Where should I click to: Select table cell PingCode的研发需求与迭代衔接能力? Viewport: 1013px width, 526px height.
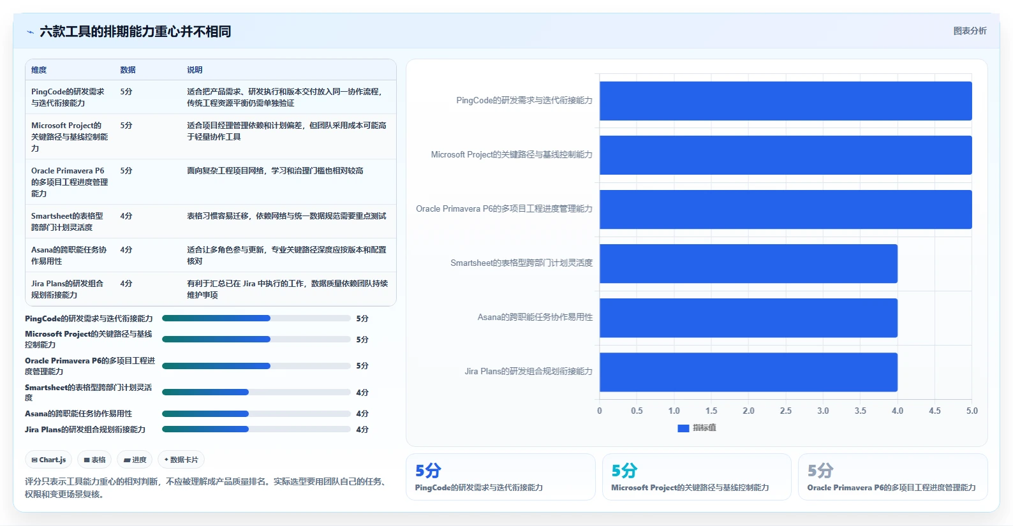tap(69, 98)
